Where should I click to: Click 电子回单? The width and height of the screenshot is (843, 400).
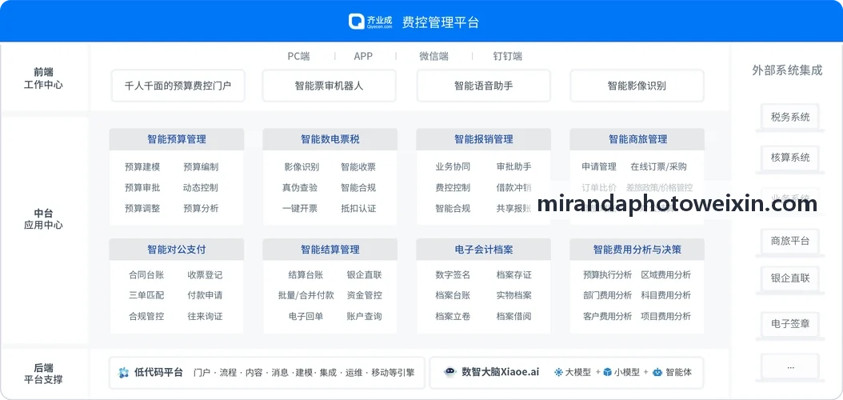pyautogui.click(x=306, y=316)
